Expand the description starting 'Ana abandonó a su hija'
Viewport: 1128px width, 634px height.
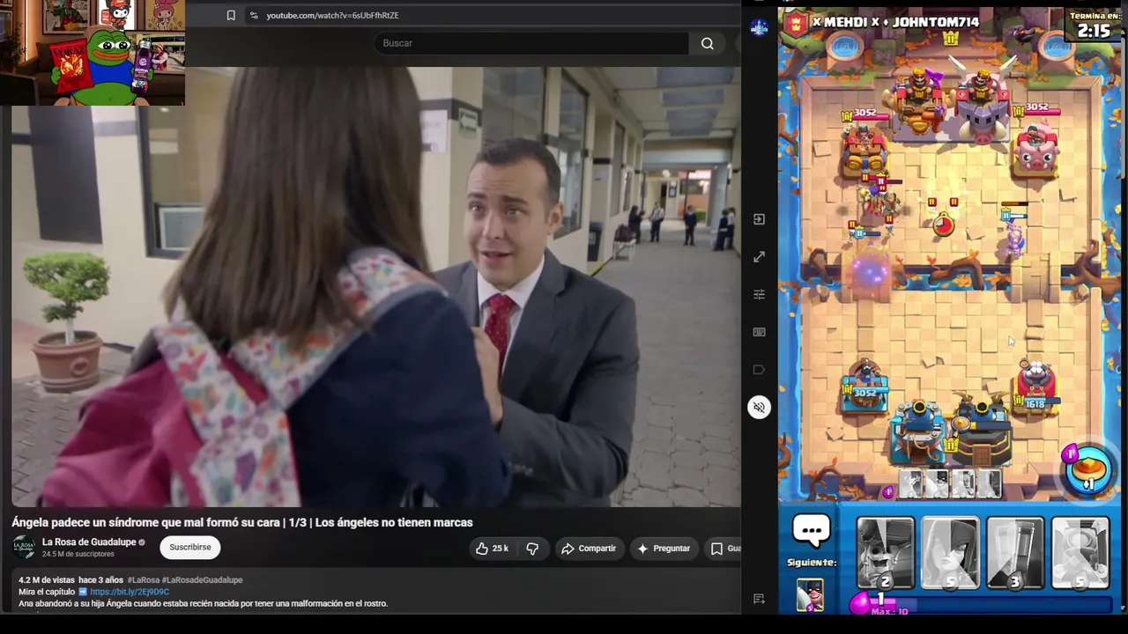pos(204,603)
